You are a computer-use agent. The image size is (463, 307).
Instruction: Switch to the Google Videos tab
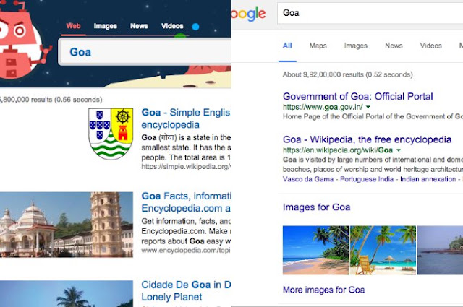click(x=431, y=46)
